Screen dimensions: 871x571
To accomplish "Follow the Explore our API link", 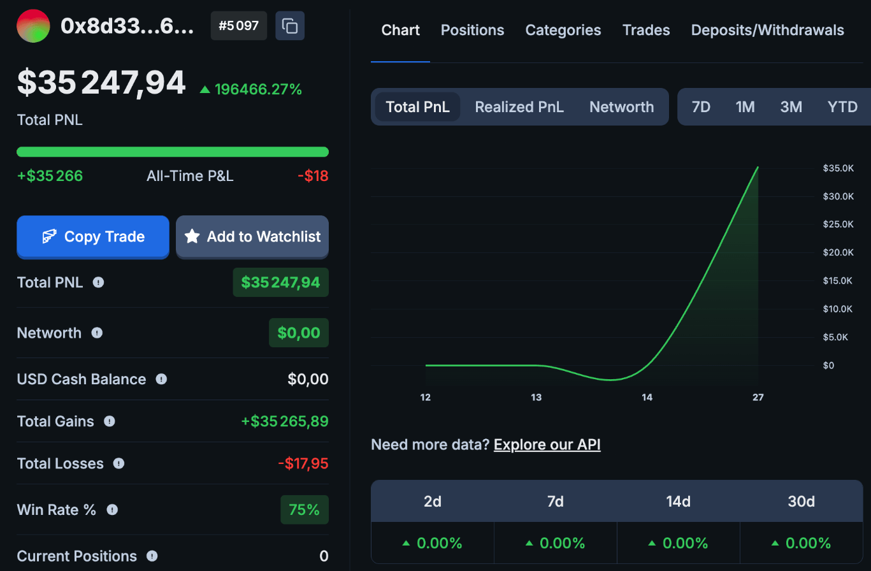I will [x=547, y=444].
